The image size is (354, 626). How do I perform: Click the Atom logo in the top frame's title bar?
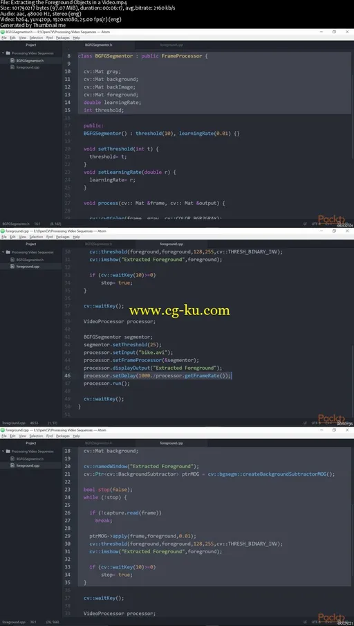click(2, 32)
